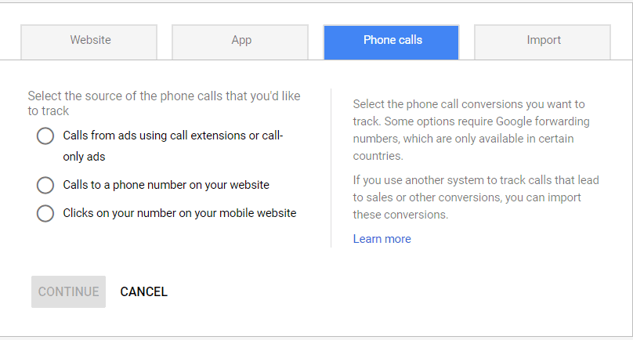The height and width of the screenshot is (340, 633).
Task: Select the Phone calls tab
Action: coord(391,42)
